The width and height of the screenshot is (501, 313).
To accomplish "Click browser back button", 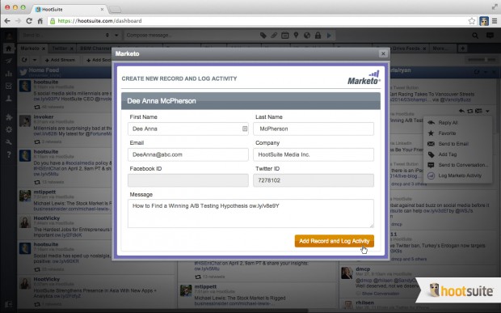I will (7, 21).
